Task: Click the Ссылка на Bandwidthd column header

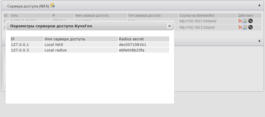Action: [x=196, y=15]
